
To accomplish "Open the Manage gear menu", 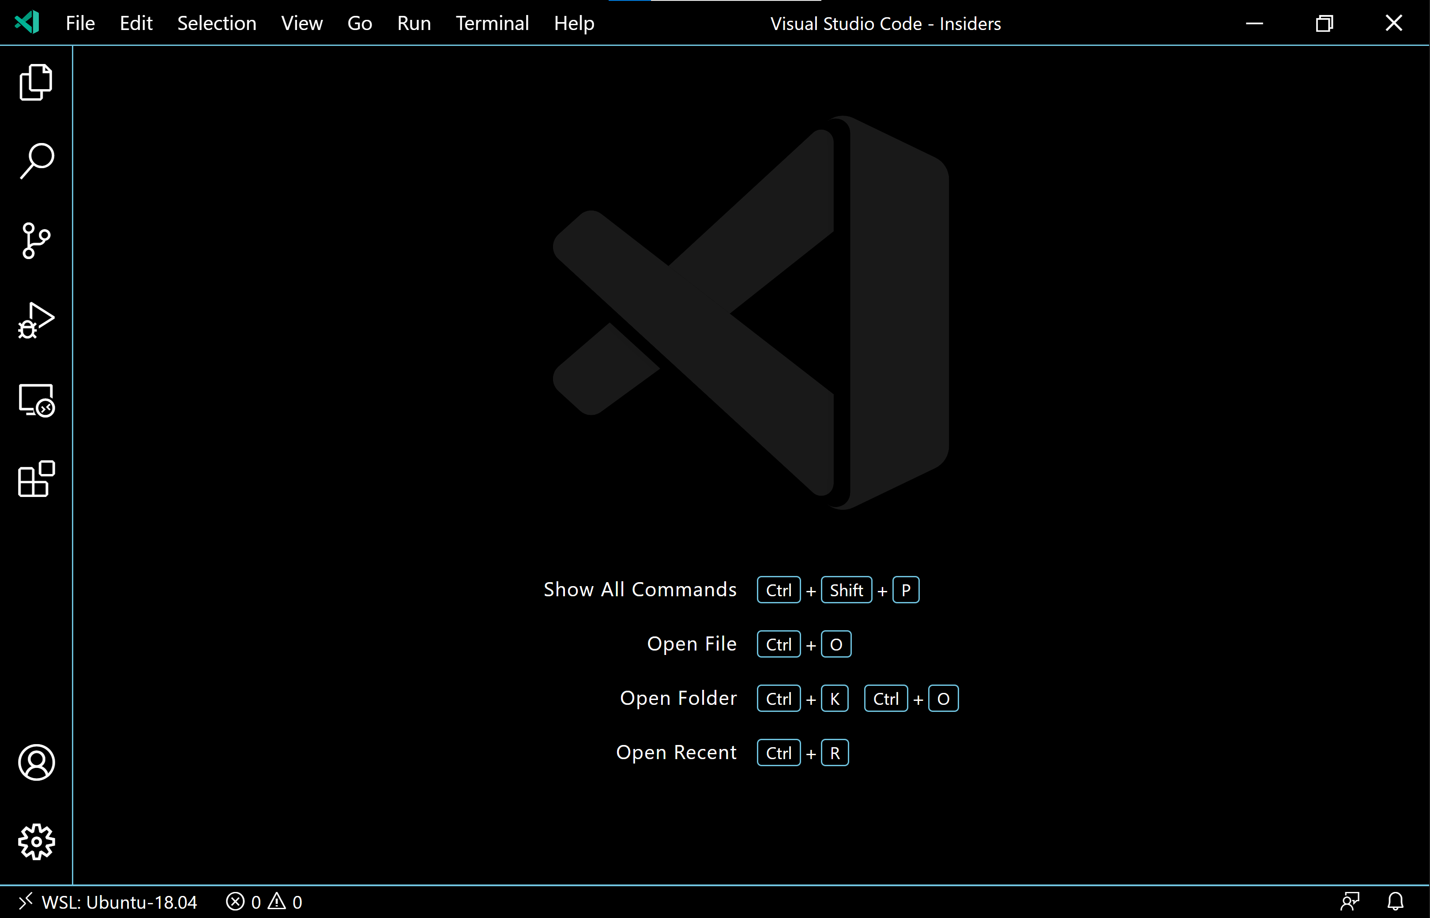I will [x=36, y=842].
